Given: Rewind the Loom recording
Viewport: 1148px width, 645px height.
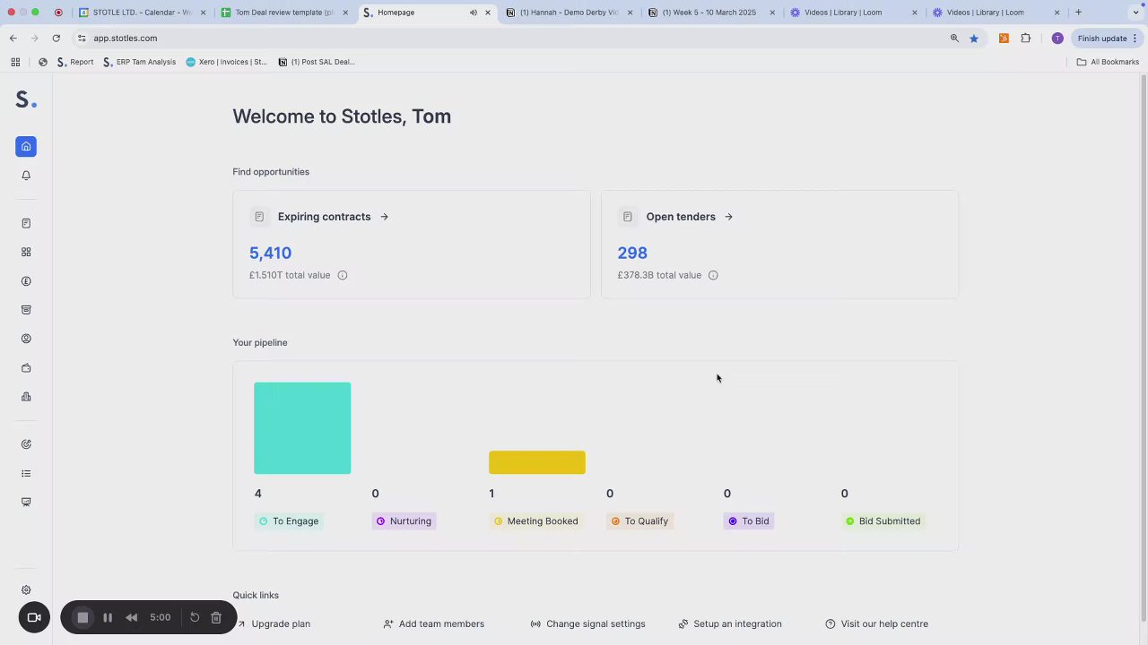Looking at the screenshot, I should 132,617.
